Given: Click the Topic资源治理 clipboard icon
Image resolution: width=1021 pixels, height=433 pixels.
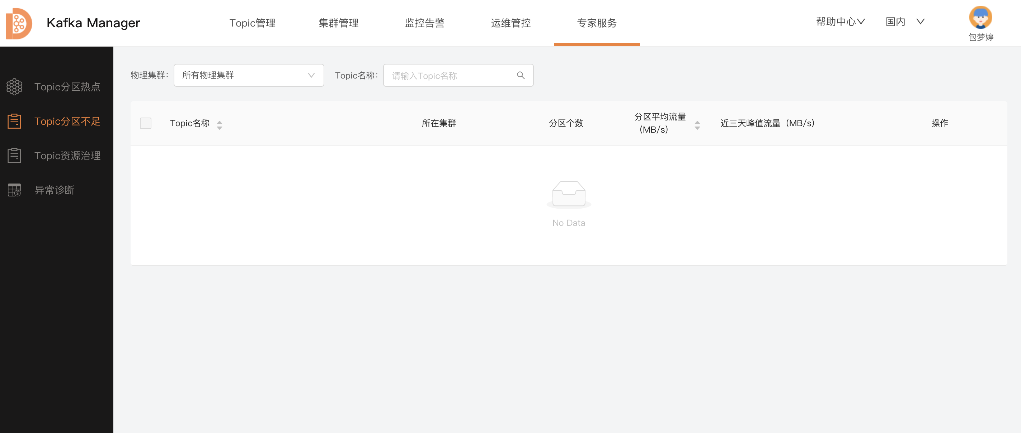Looking at the screenshot, I should point(15,156).
